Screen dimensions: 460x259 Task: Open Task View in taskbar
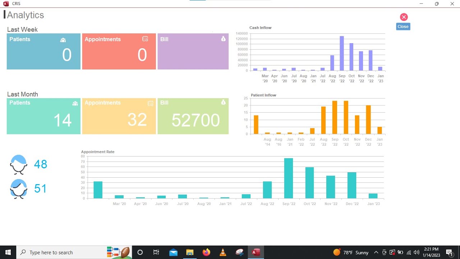[x=156, y=252]
